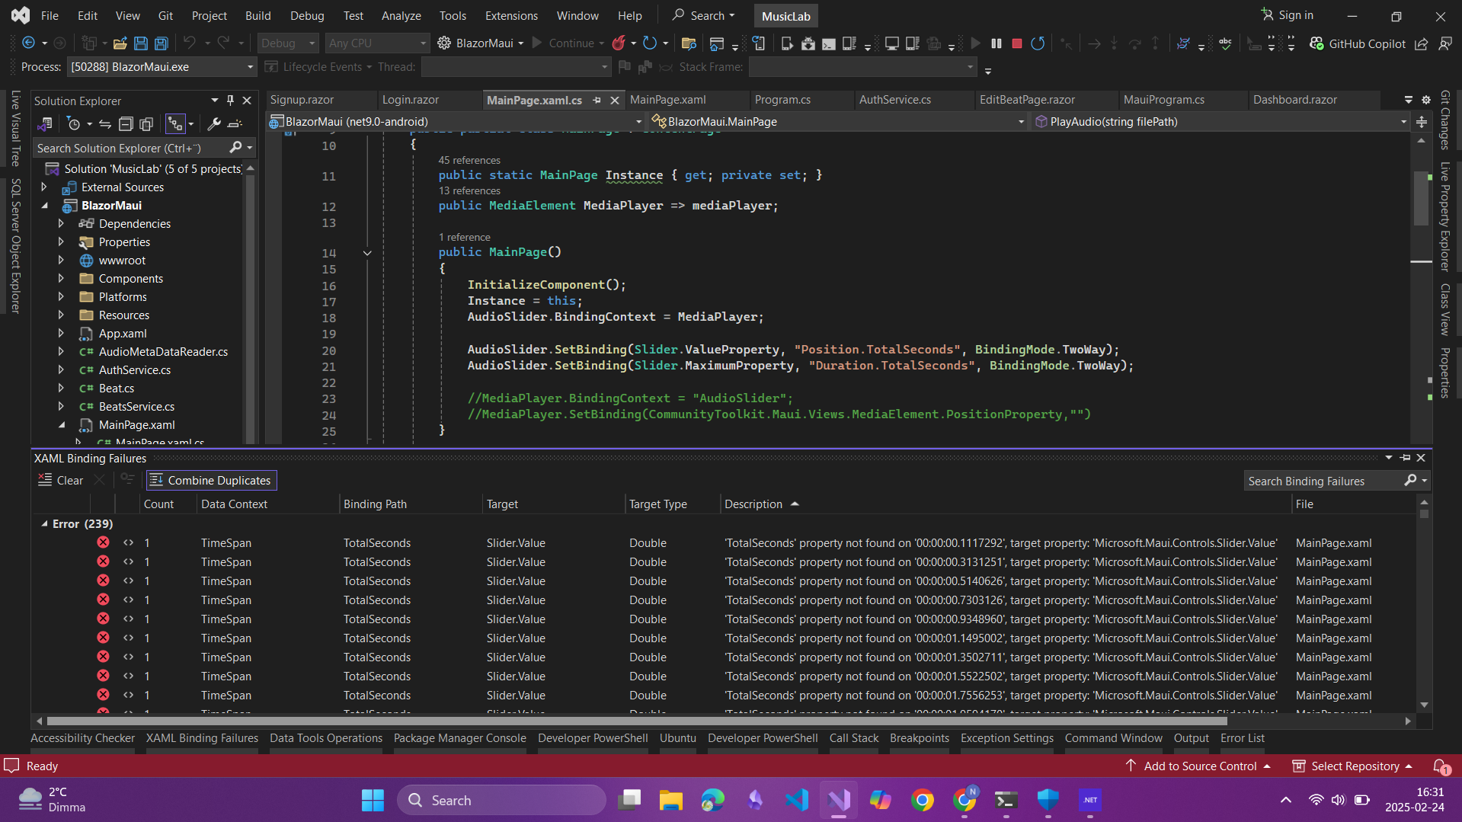Collapse MainPage constructor code fold

[367, 253]
